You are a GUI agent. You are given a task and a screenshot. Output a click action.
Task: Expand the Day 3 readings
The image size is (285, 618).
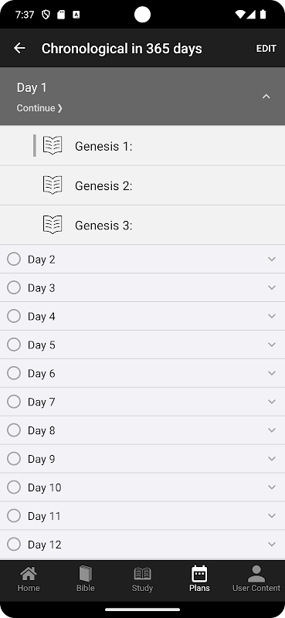272,287
